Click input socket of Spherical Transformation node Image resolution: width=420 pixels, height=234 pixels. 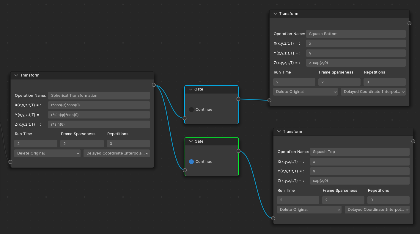tap(10, 162)
